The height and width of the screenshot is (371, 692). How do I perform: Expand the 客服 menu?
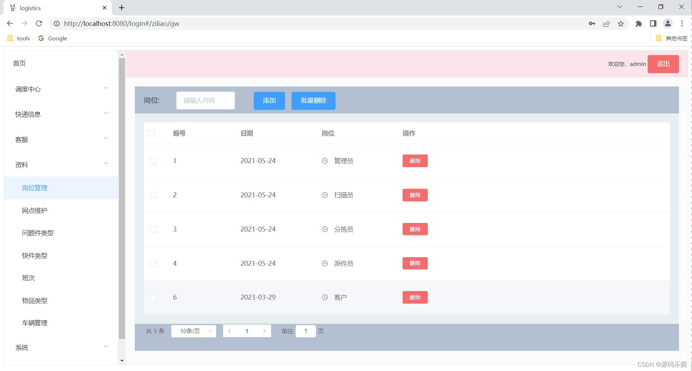pyautogui.click(x=61, y=139)
